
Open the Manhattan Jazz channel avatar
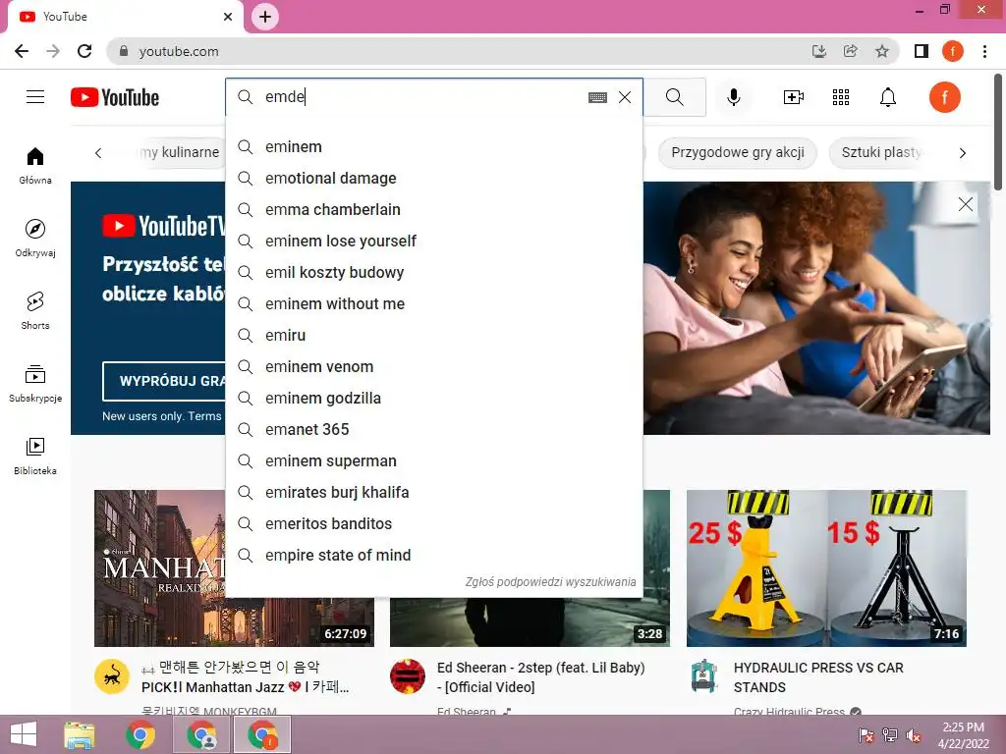(112, 676)
